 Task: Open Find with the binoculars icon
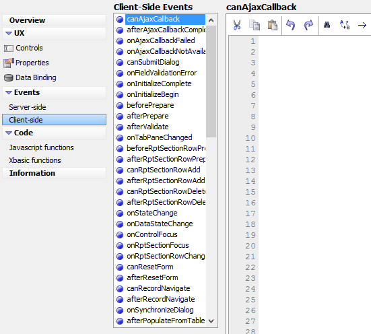[x=327, y=25]
